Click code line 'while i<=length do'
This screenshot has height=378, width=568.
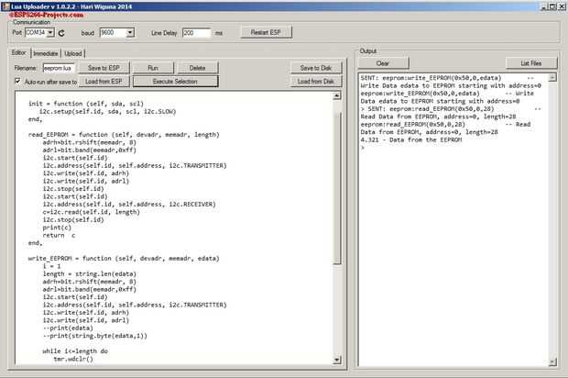75,351
